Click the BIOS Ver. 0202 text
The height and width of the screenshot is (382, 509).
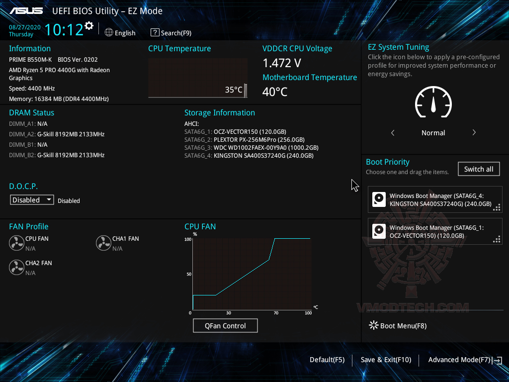pos(78,60)
